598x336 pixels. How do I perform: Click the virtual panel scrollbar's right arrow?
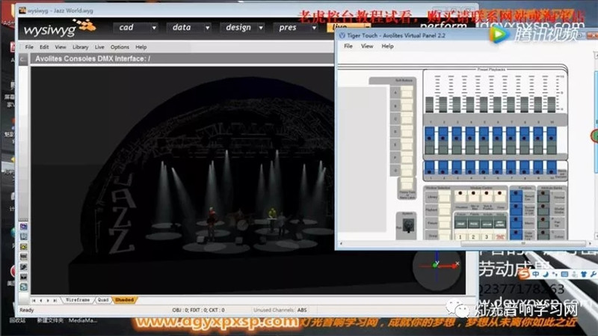(x=590, y=244)
